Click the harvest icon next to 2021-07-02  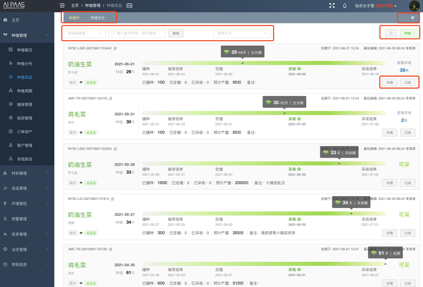coord(299,119)
